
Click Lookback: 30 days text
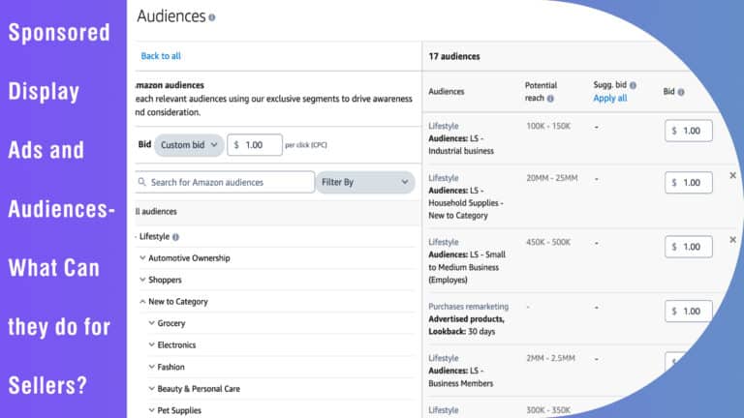462,332
